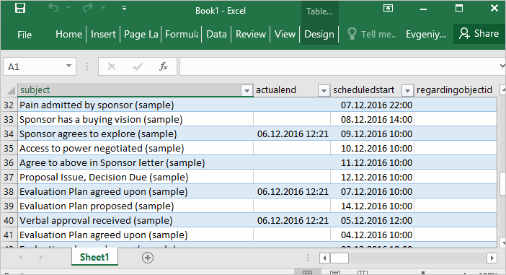Image resolution: width=506 pixels, height=275 pixels.
Task: Select scheduledstart cell '08.12.2016 14:00'
Action: click(373, 120)
